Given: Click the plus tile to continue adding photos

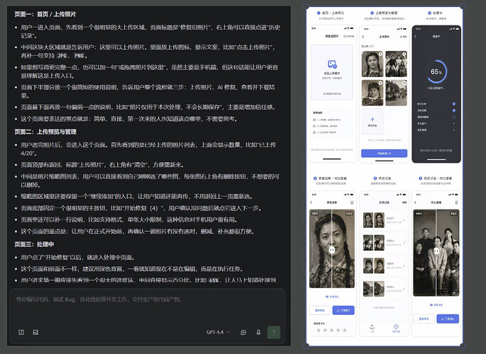Looking at the screenshot, I should [x=372, y=121].
